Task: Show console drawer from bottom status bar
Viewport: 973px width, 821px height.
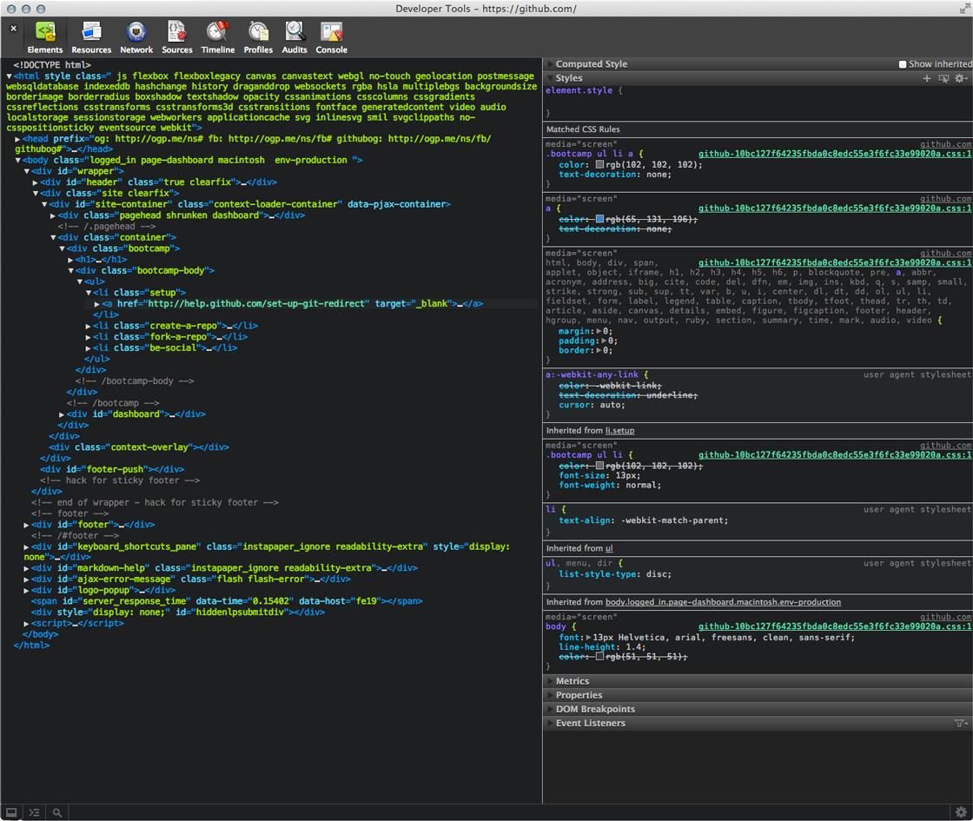Action: [x=34, y=812]
